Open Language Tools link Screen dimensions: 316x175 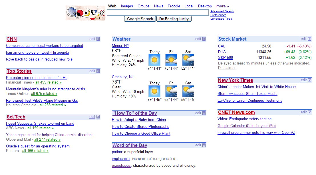(221, 19)
